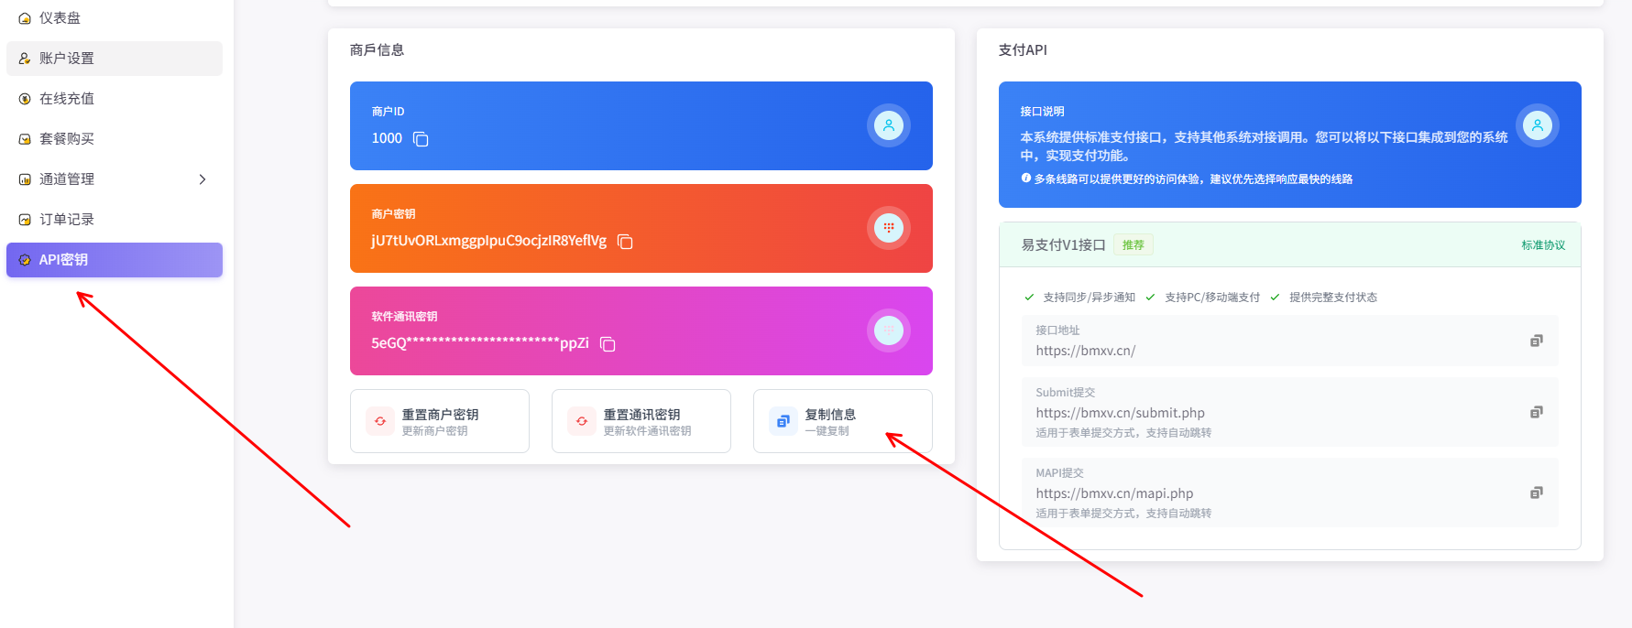Click the 提供完整支付状态 checkmark
The image size is (1632, 628).
click(1275, 298)
